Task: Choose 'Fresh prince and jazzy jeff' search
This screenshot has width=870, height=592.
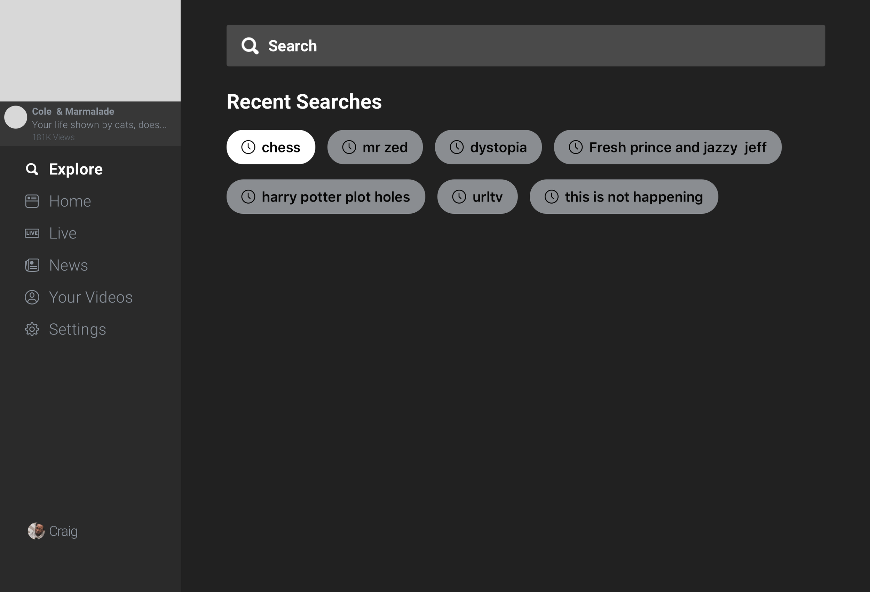Action: 667,147
